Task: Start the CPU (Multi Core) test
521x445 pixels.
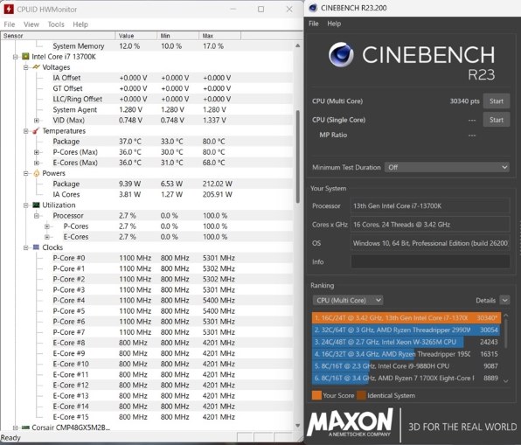Action: 497,101
